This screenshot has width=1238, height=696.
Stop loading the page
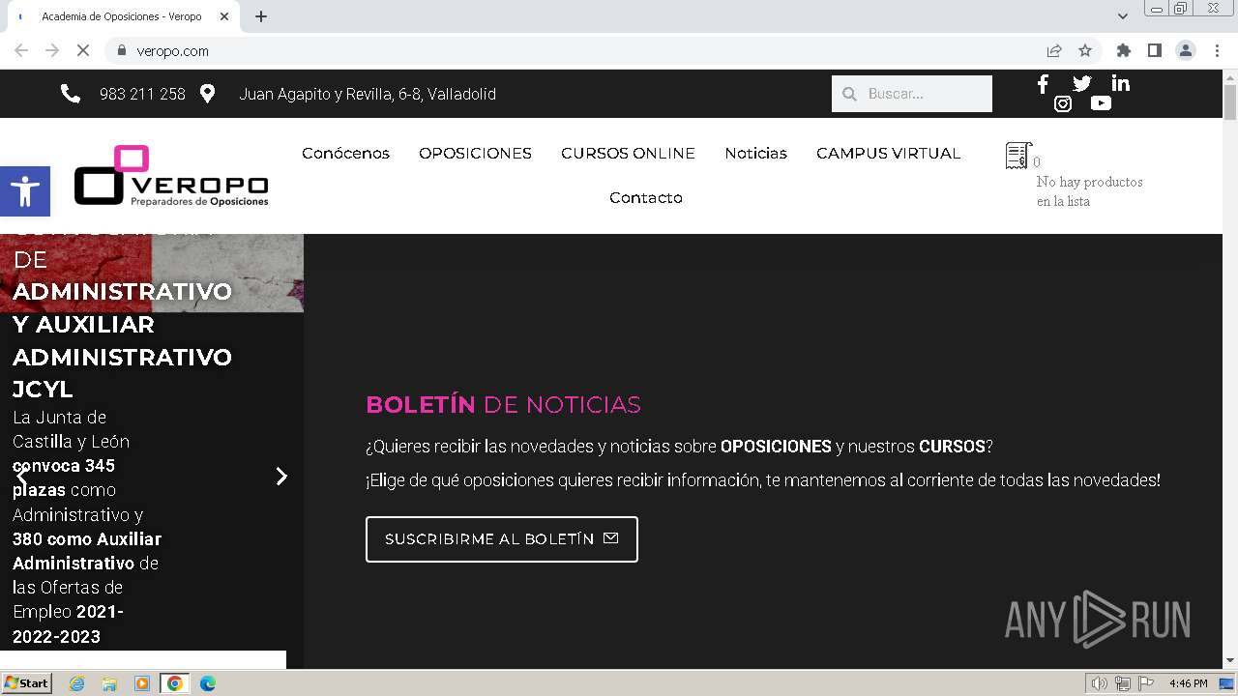click(x=83, y=50)
